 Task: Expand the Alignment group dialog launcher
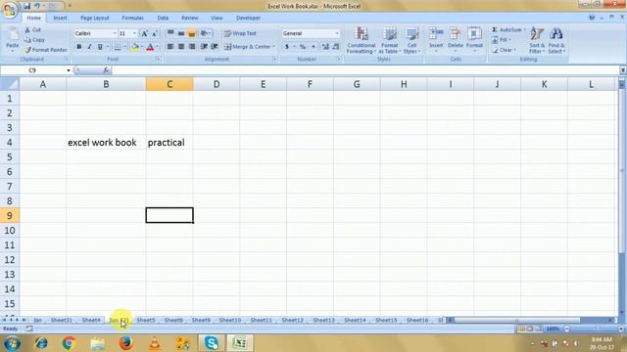click(x=274, y=59)
